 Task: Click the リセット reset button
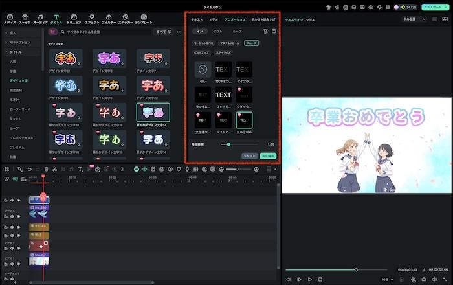coord(249,156)
